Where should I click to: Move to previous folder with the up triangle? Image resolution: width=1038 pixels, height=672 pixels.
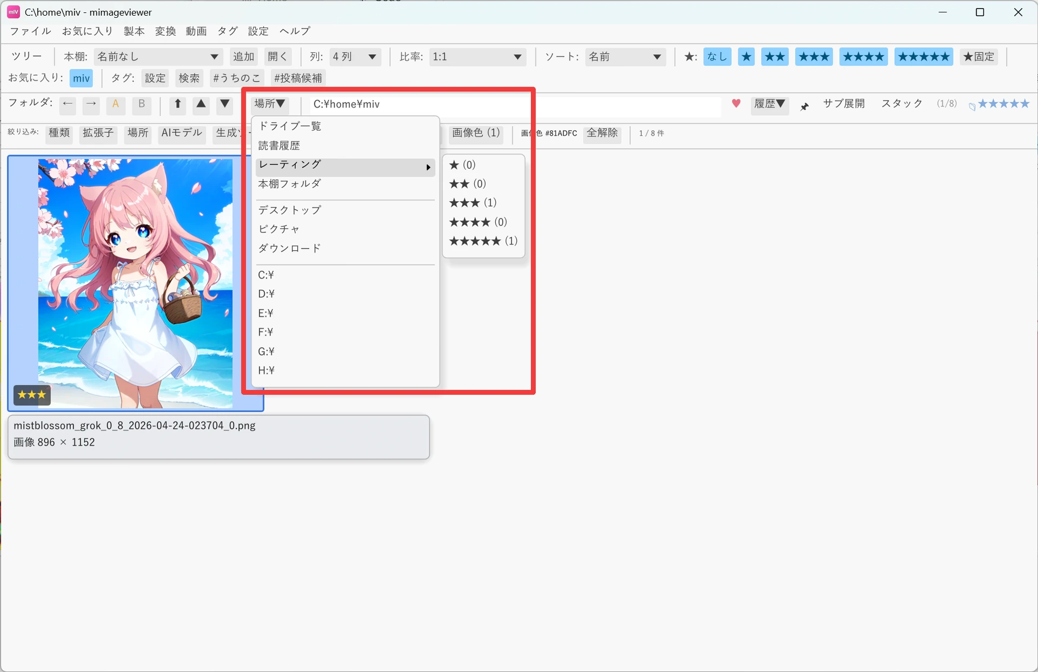(201, 104)
